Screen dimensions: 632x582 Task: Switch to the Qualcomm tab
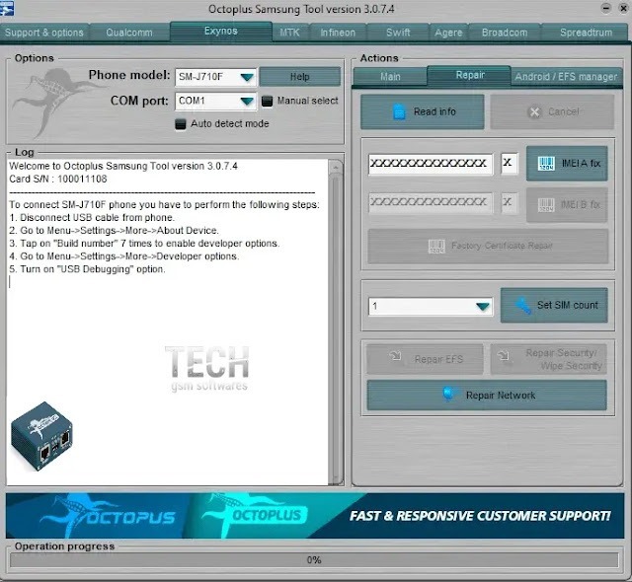pyautogui.click(x=129, y=33)
